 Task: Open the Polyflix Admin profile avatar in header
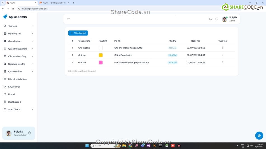225,19
